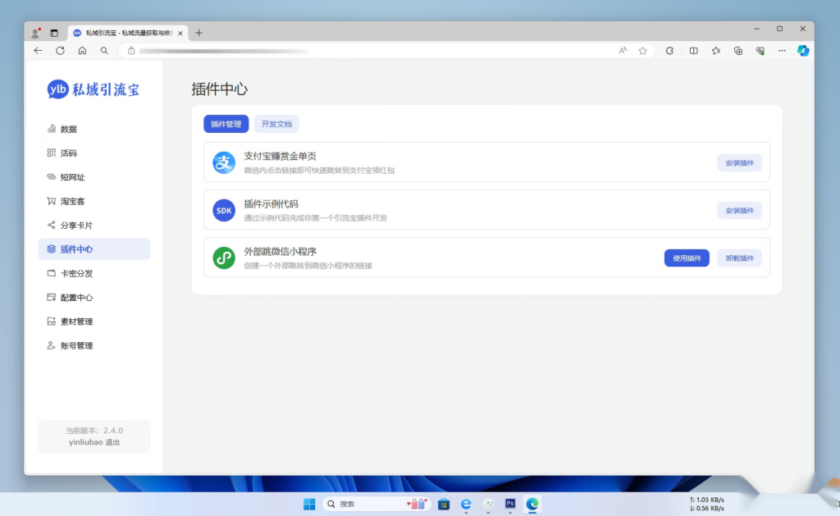Launch Photoshop from the taskbar

(509, 504)
